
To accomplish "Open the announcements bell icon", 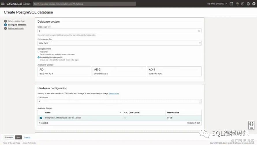I will (x=237, y=4).
